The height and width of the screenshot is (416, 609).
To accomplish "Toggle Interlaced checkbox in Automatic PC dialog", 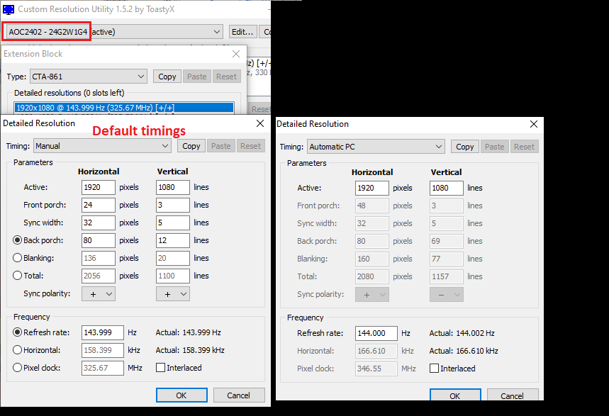I will click(x=434, y=369).
